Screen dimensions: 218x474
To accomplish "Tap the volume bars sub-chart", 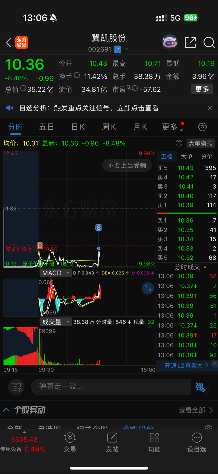I will point(79,346).
